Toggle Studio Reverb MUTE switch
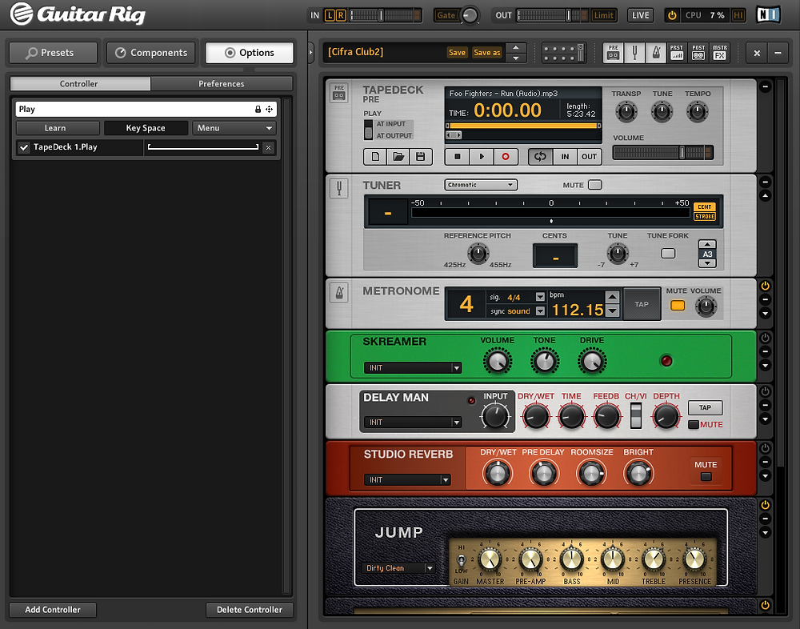The height and width of the screenshot is (629, 800). 706,476
